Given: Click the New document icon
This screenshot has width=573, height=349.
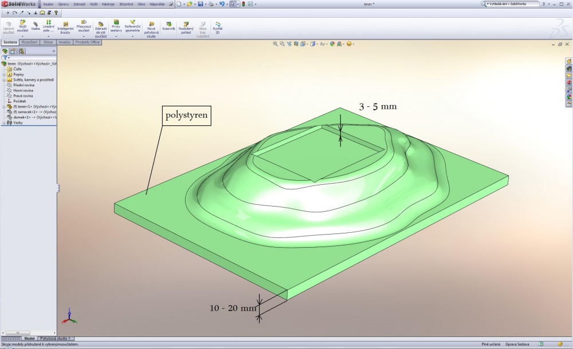Looking at the screenshot, I should (179, 4).
